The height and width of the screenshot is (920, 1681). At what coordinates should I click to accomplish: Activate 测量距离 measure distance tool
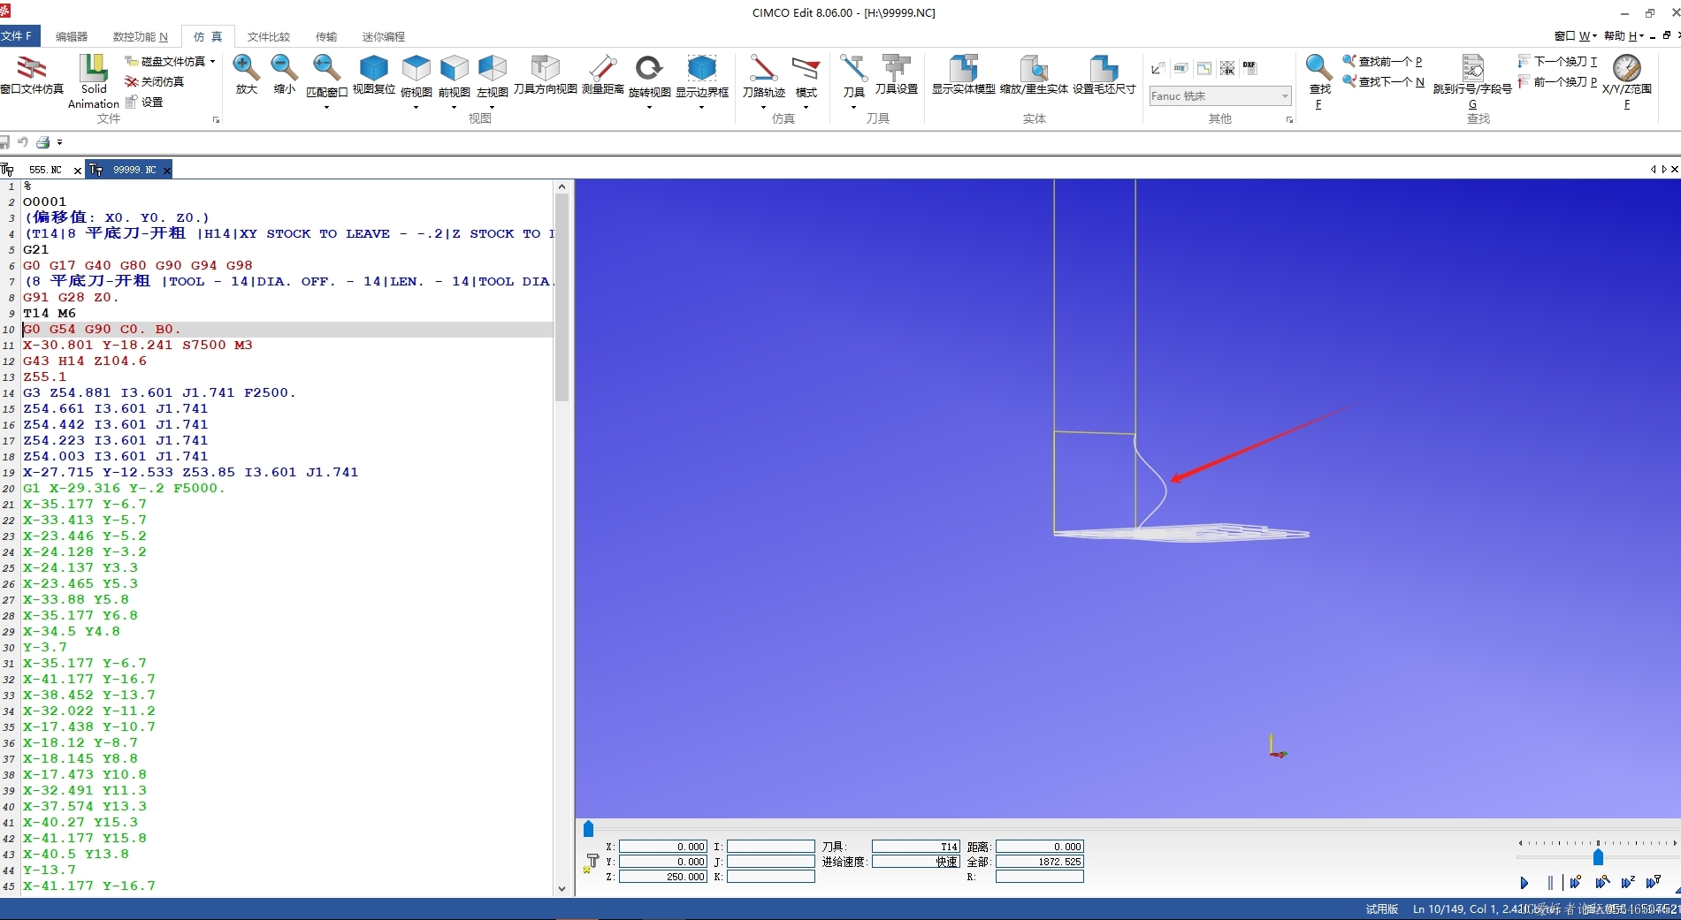point(602,68)
